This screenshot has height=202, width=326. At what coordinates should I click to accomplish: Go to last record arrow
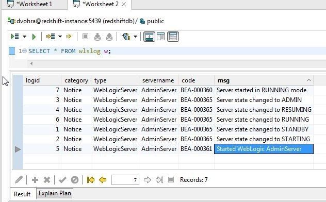159,180
